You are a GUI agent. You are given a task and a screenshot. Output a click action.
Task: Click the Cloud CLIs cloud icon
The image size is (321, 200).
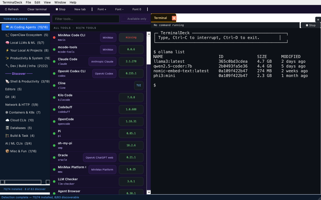click(x=7, y=120)
